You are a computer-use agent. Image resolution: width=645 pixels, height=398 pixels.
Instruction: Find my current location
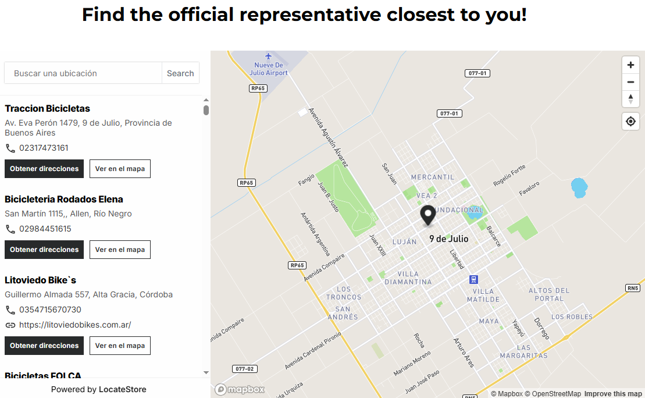[x=630, y=121]
